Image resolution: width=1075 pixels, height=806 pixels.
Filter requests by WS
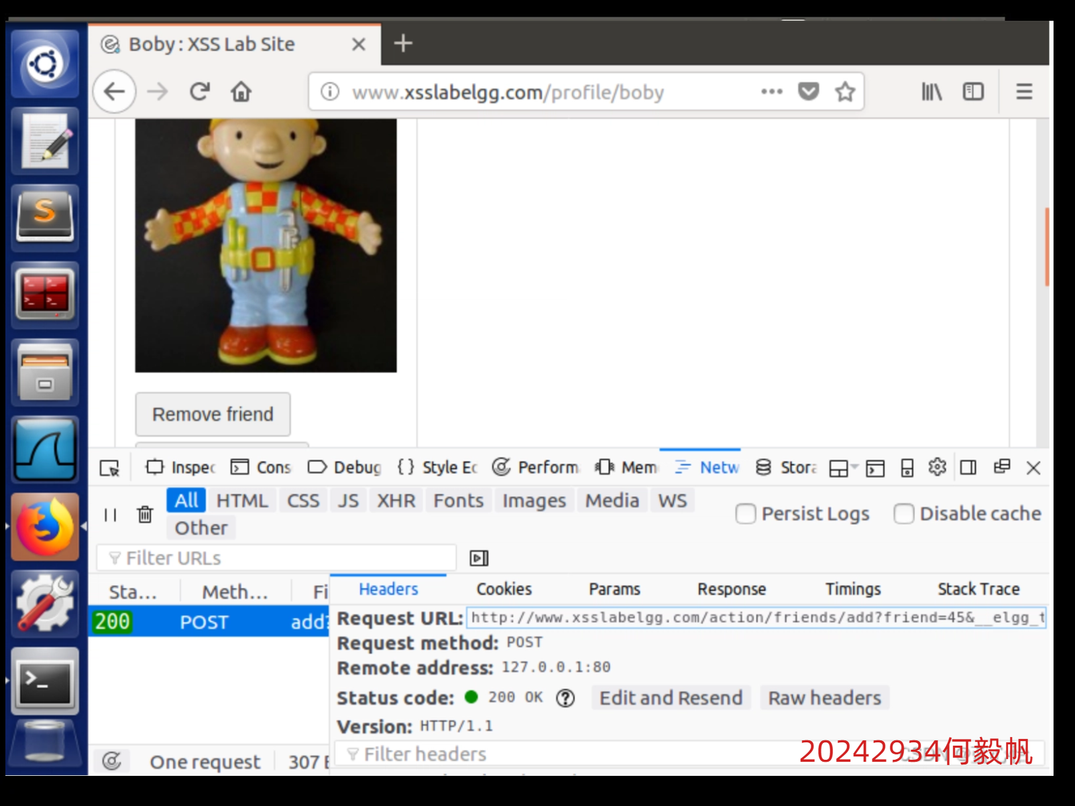pyautogui.click(x=673, y=500)
